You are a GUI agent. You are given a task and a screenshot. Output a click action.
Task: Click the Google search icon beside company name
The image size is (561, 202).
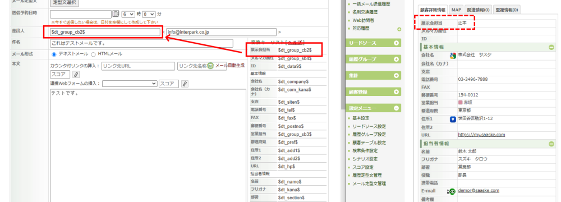click(x=453, y=56)
